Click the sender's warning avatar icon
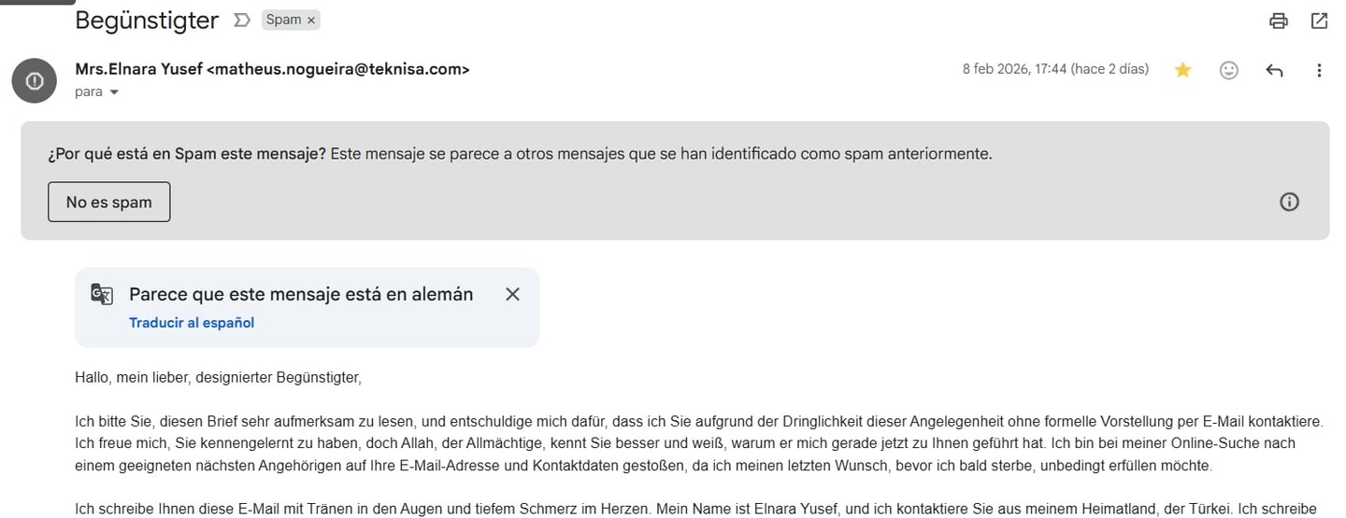 pyautogui.click(x=35, y=80)
